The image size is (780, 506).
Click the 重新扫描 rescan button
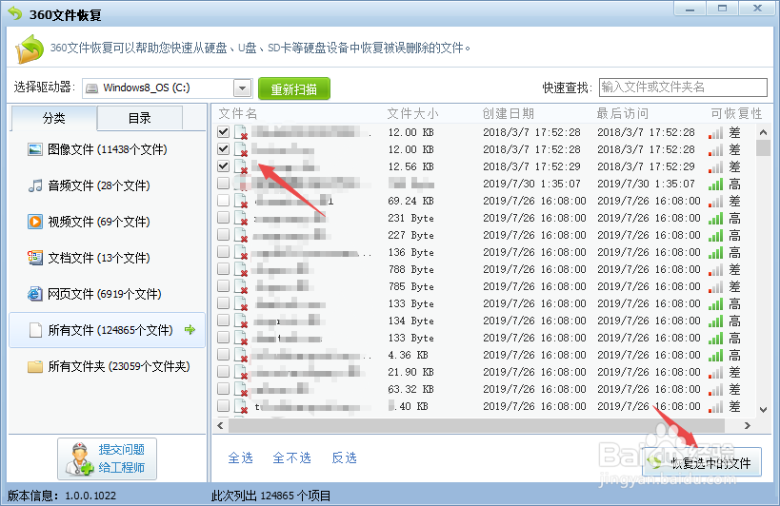tap(294, 88)
